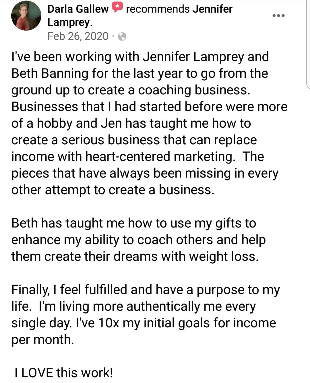Screen dimensions: 310x383
Task: Click the red recommendation star badge
Action: (117, 7)
